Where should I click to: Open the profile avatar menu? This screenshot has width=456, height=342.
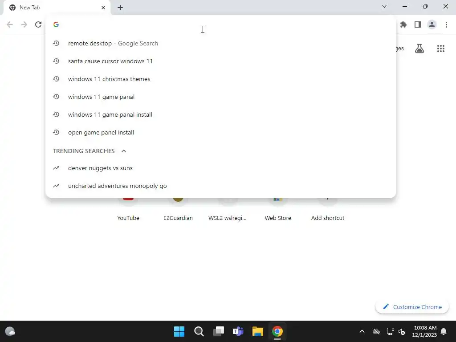pyautogui.click(x=432, y=25)
